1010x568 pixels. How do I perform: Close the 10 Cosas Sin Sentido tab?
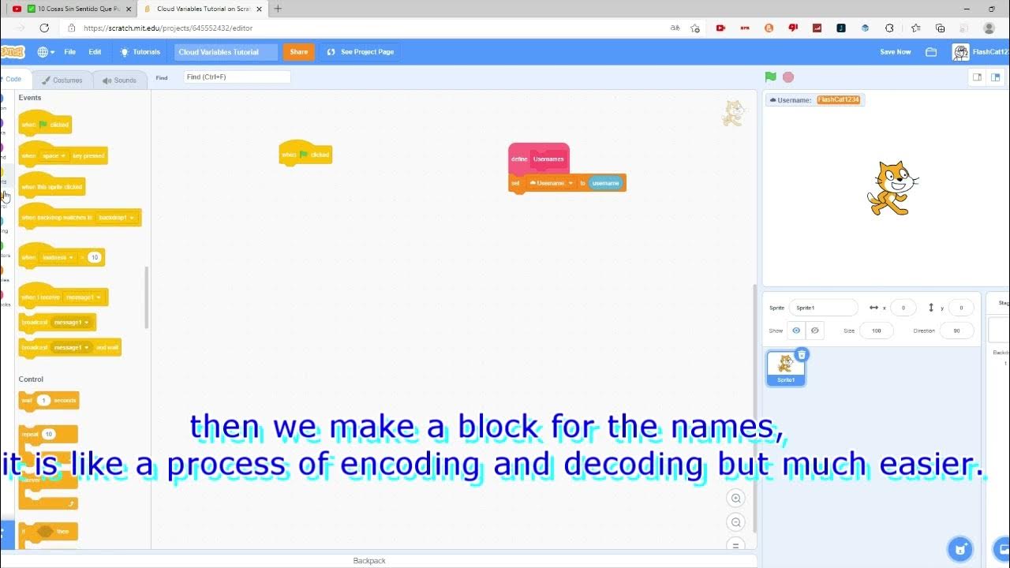(x=128, y=9)
